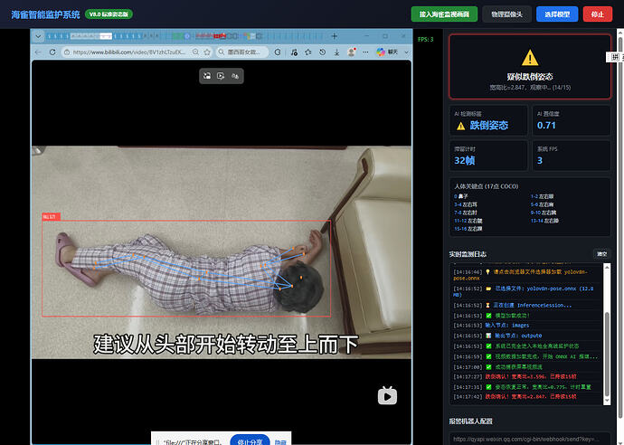The height and width of the screenshot is (445, 624).
Task: Clear the real-time monitoring log with 清空
Action: point(601,254)
